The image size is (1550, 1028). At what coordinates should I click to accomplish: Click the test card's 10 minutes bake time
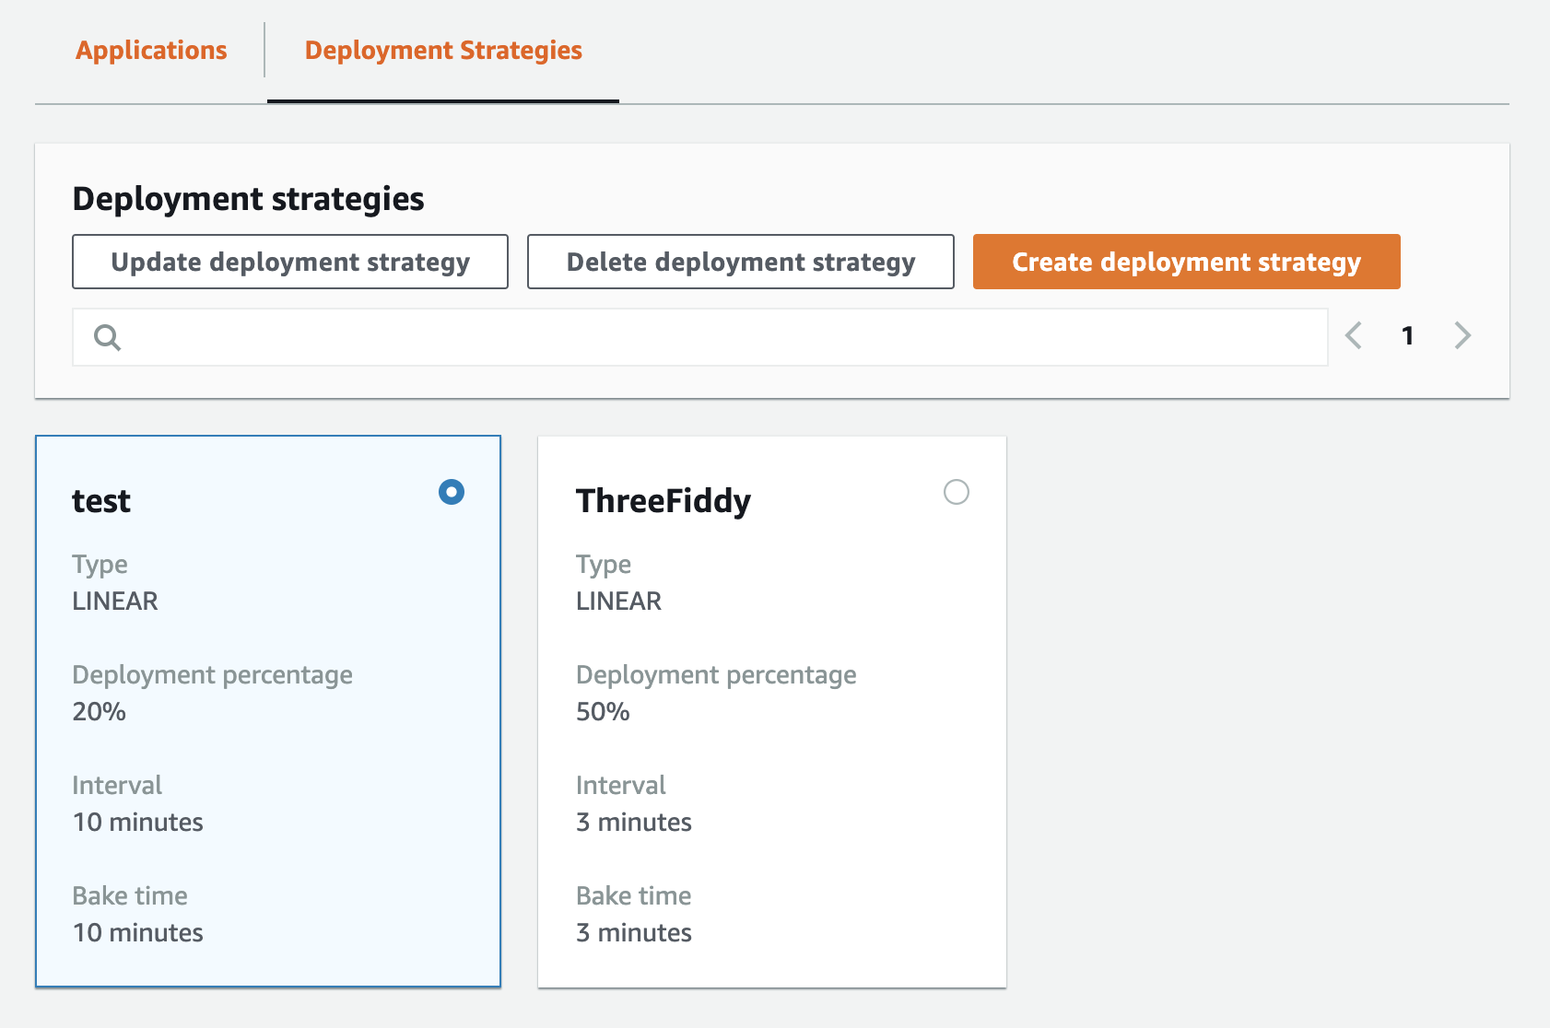138,933
